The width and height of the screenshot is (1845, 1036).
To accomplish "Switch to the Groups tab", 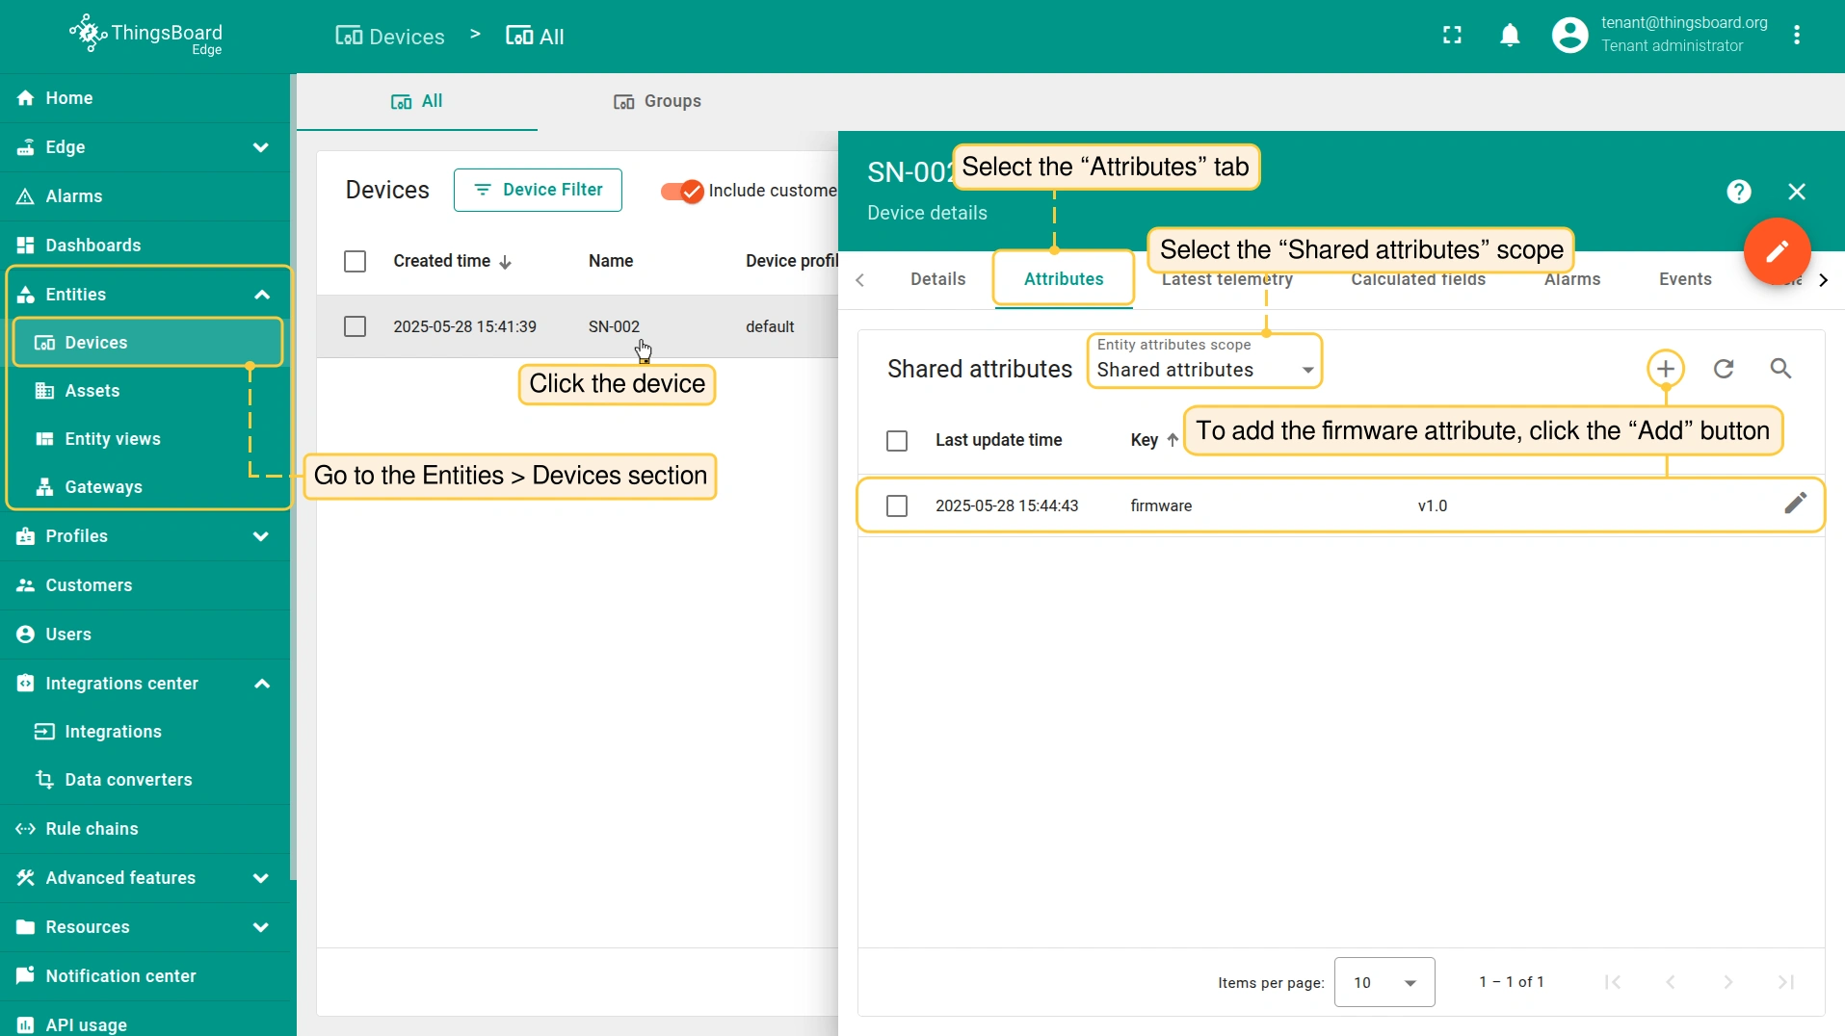I will (657, 101).
